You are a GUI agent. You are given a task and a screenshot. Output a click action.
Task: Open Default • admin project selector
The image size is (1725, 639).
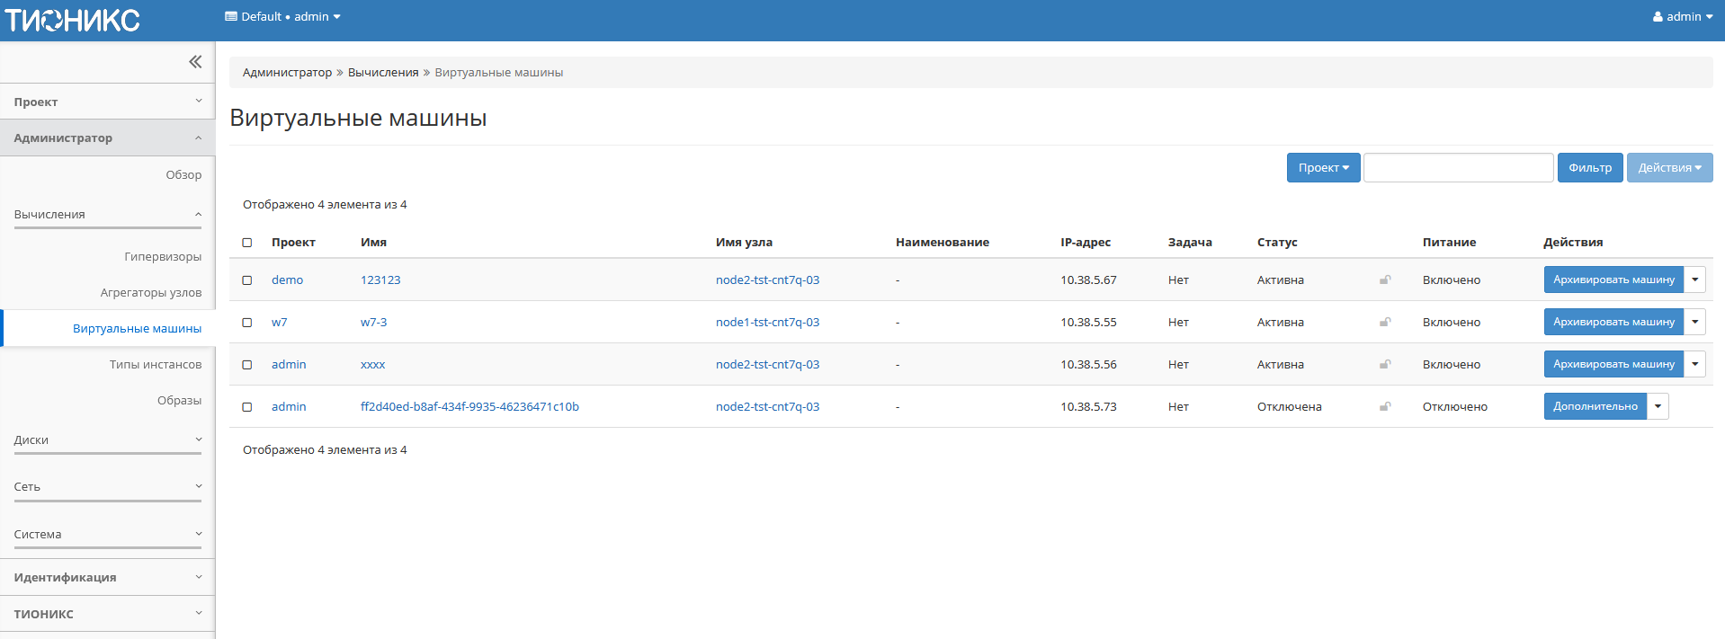tap(282, 17)
